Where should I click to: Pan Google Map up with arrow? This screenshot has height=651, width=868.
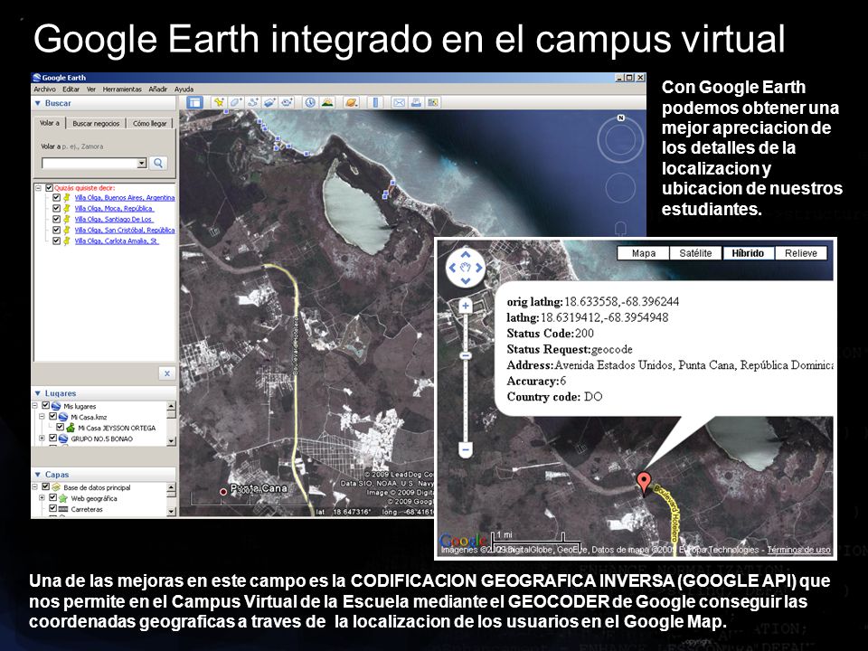point(465,255)
